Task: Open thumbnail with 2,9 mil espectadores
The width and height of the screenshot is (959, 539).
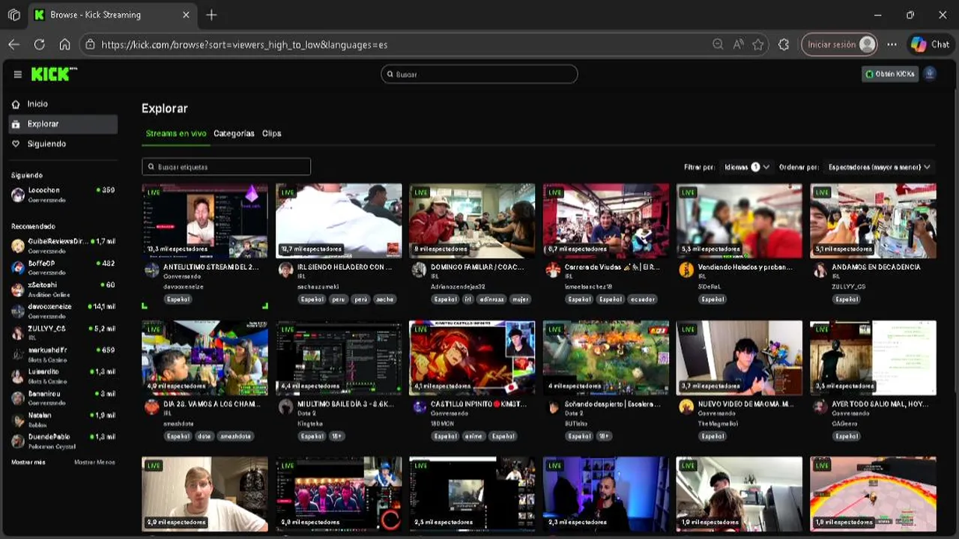Action: [x=205, y=494]
